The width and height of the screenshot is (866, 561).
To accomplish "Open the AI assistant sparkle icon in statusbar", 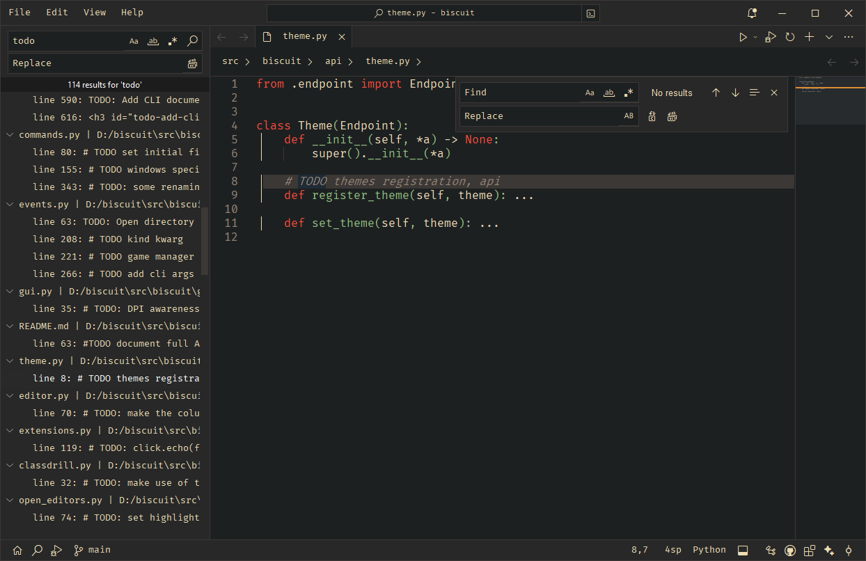I will [x=829, y=549].
